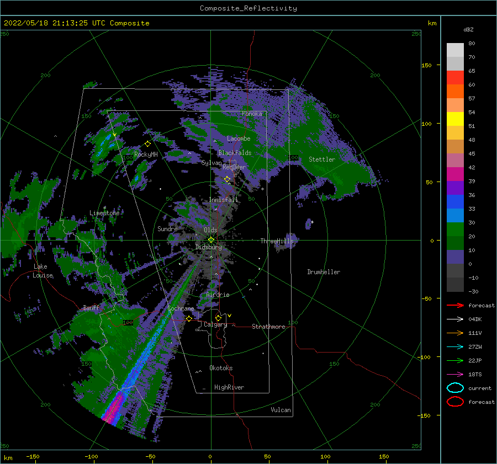Click the Ponoka city label
Image resolution: width=497 pixels, height=464 pixels.
coord(252,114)
